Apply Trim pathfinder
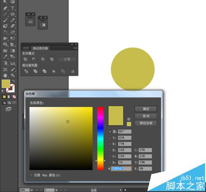206x192 pixels. pos(35,71)
